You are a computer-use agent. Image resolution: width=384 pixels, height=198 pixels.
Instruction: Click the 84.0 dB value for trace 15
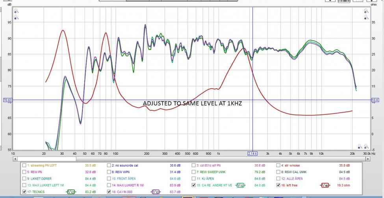point(260,185)
